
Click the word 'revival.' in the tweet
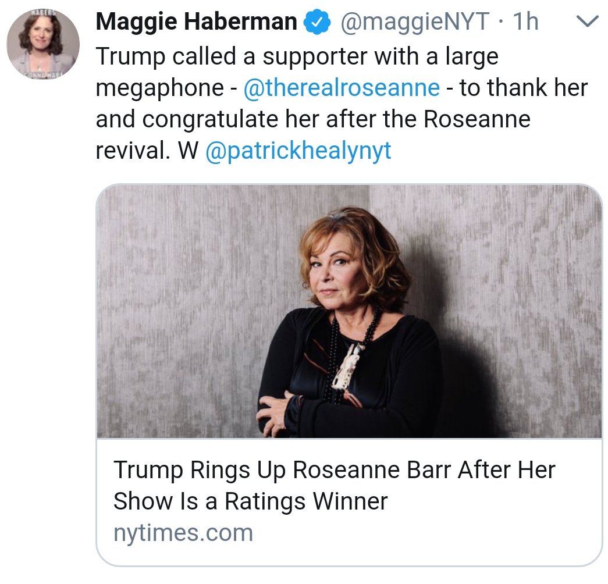click(x=133, y=151)
